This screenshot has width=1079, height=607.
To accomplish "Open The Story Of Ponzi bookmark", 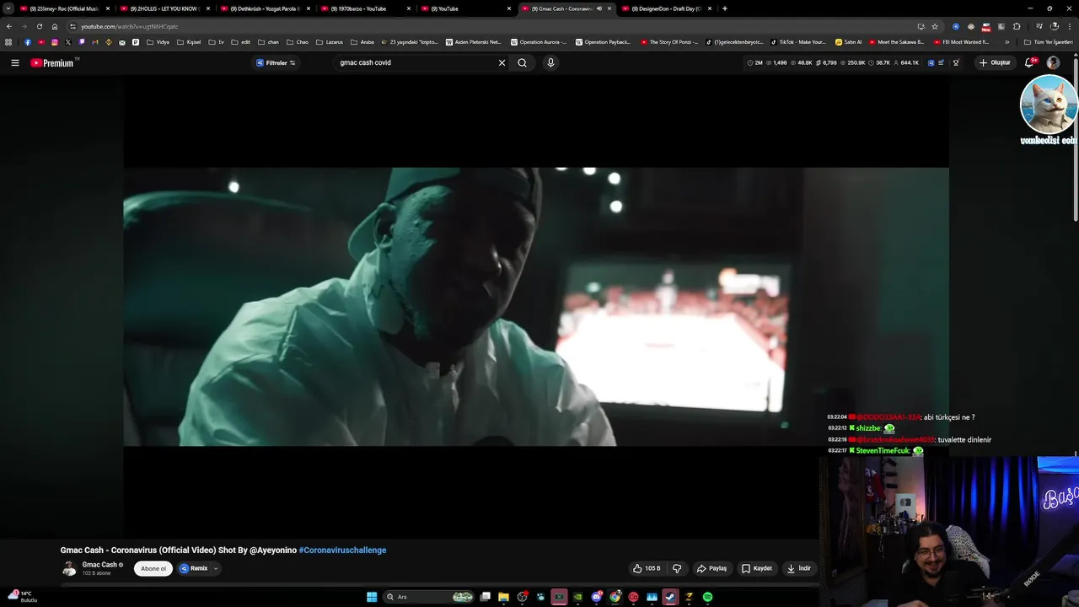I will pos(669,42).
